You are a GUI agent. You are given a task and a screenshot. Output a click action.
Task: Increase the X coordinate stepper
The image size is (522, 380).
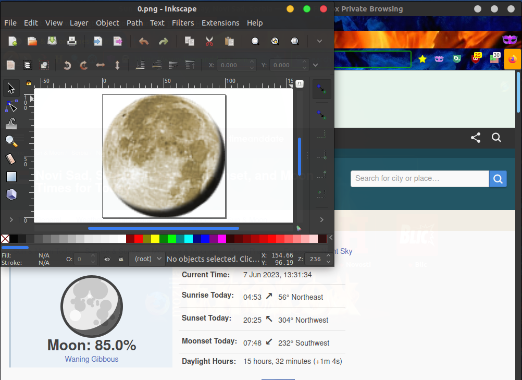(x=252, y=62)
